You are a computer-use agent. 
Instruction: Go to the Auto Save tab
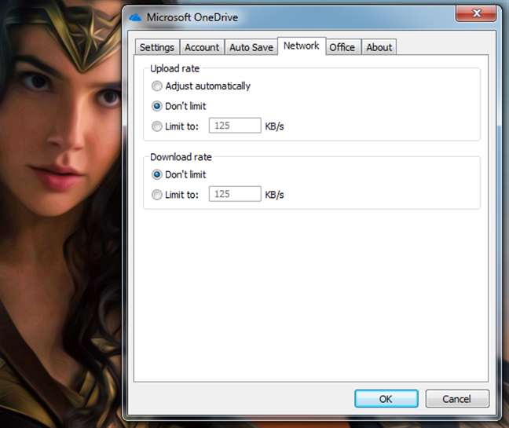(x=251, y=47)
